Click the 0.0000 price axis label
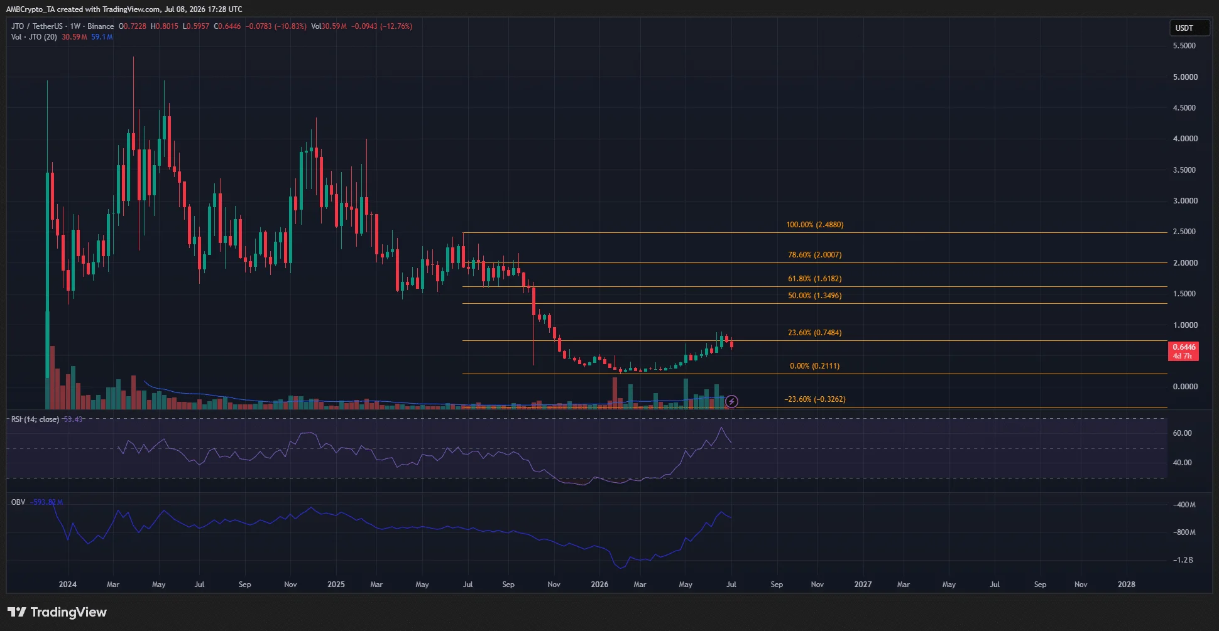 coord(1184,387)
